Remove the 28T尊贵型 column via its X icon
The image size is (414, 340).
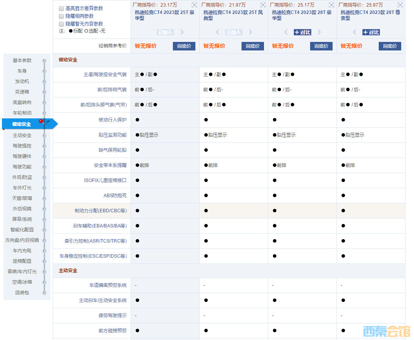[x=400, y=5]
